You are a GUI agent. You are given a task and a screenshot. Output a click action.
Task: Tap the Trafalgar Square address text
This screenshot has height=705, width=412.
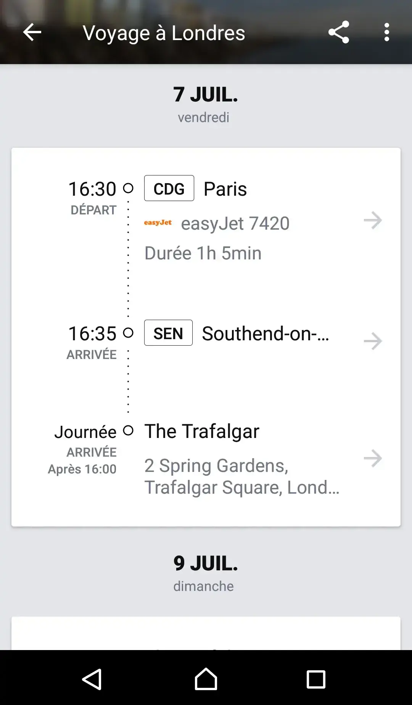pyautogui.click(x=241, y=476)
